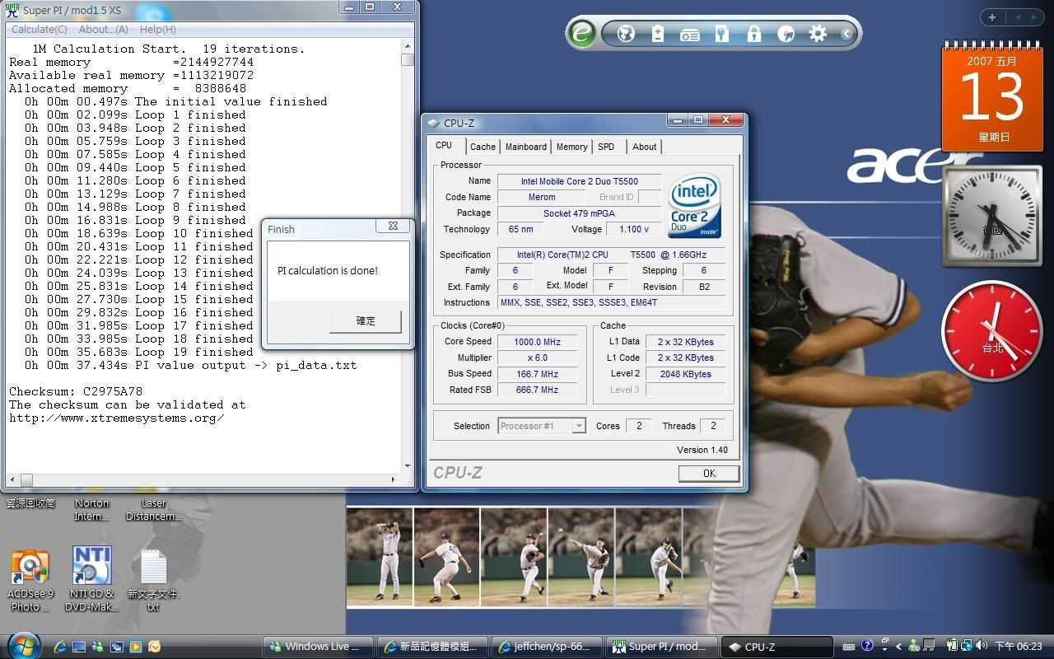
Task: Open the Acer eNet network management icon
Action: 626,34
